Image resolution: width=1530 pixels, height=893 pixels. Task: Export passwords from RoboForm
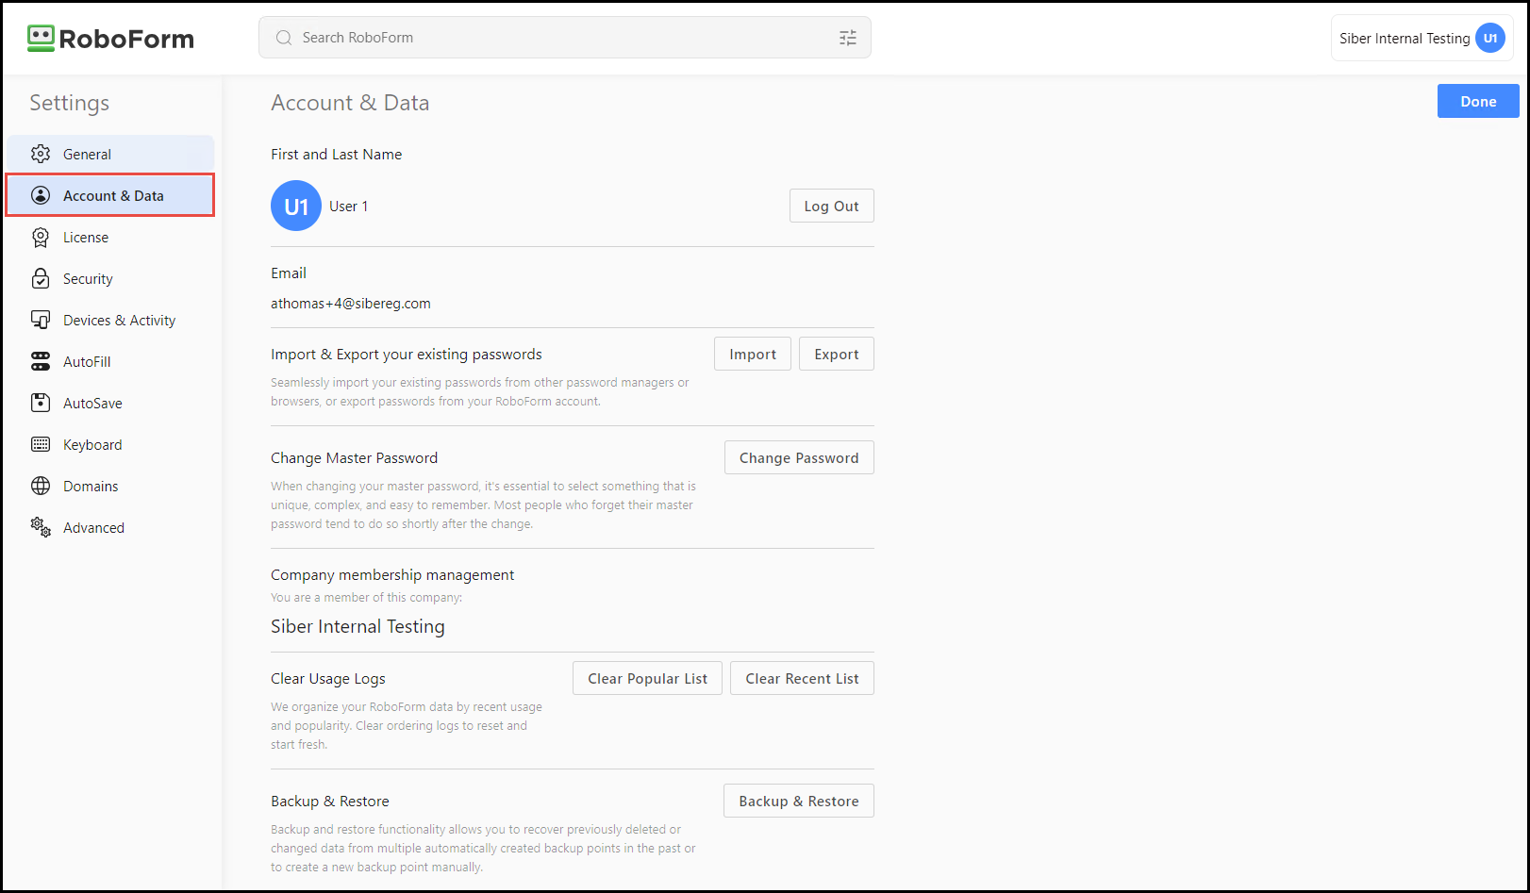[836, 354]
